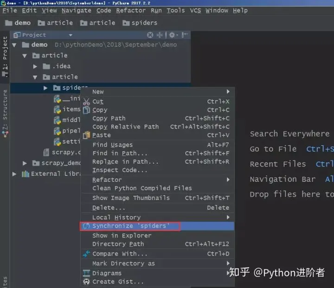Viewport: 334px width, 288px height.
Task: Hide the Project tool window icon
Action: click(x=185, y=35)
